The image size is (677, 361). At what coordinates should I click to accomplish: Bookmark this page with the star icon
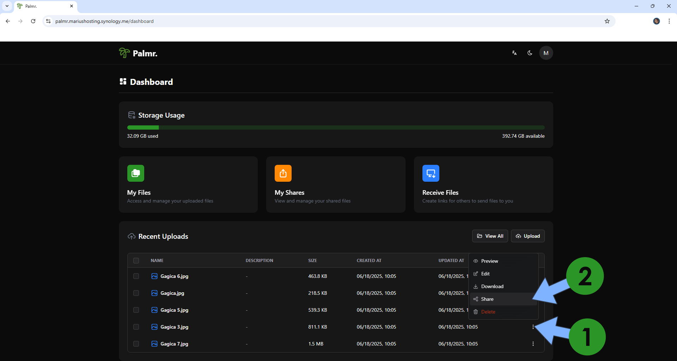pos(607,21)
